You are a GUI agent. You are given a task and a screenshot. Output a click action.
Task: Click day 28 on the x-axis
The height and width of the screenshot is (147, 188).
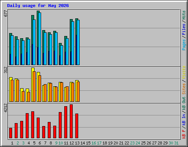point(160,143)
